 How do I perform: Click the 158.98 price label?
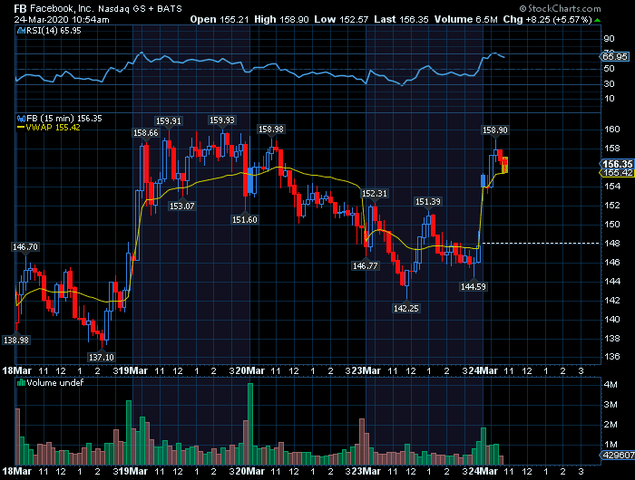tap(271, 129)
